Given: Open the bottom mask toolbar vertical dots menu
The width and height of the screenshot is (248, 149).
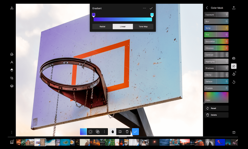Looking at the screenshot, I should click(104, 132).
